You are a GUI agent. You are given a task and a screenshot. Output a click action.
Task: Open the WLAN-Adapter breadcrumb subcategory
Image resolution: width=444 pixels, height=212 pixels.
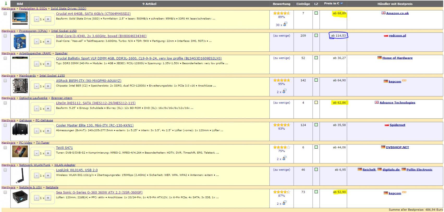65,165
